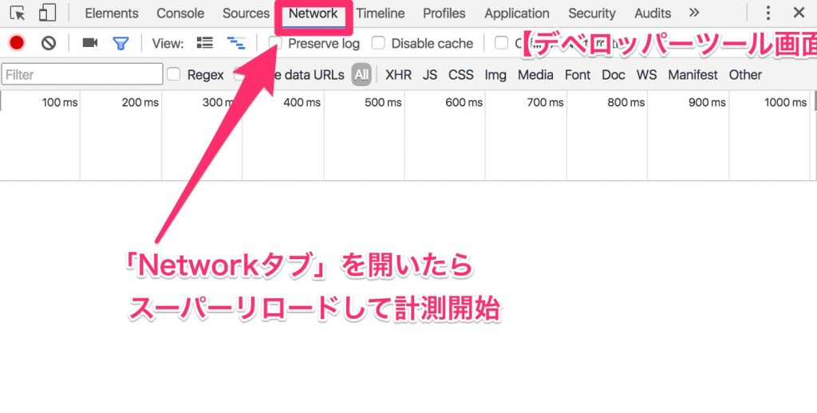The height and width of the screenshot is (413, 817).
Task: Toggle the device toolbar icon
Action: (x=48, y=14)
